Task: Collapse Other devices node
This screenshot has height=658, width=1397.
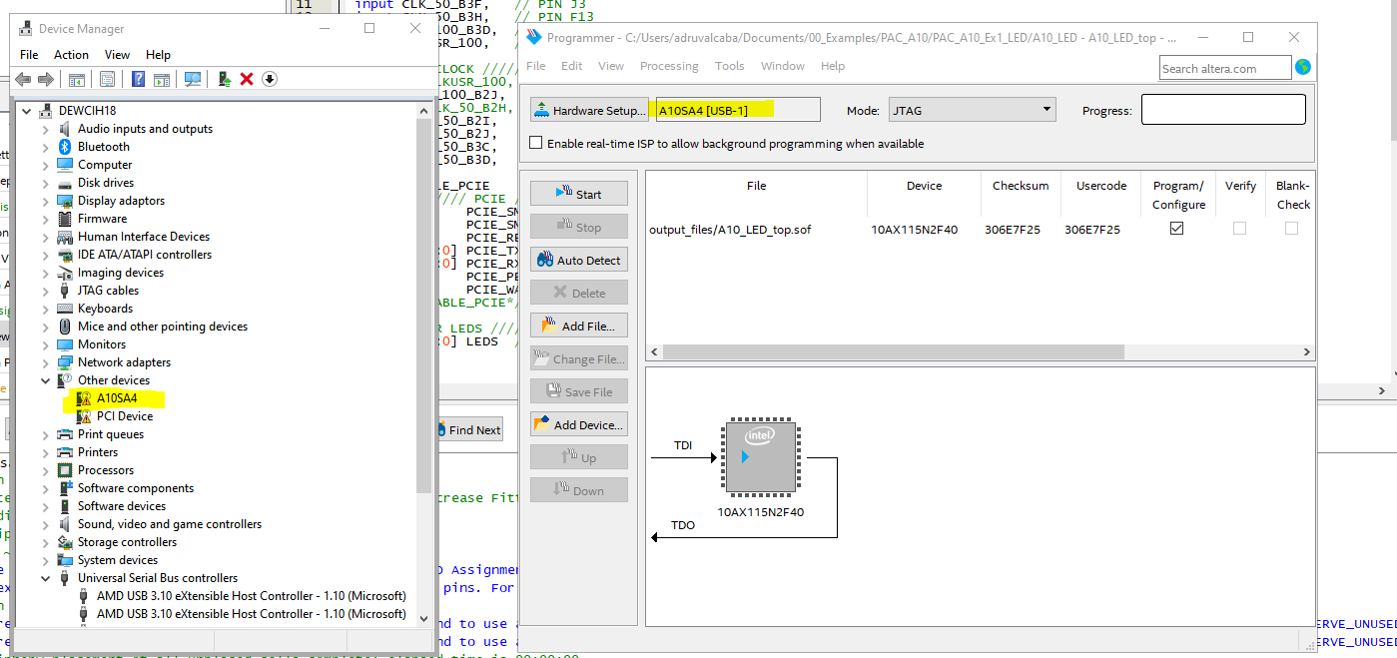Action: pos(45,380)
